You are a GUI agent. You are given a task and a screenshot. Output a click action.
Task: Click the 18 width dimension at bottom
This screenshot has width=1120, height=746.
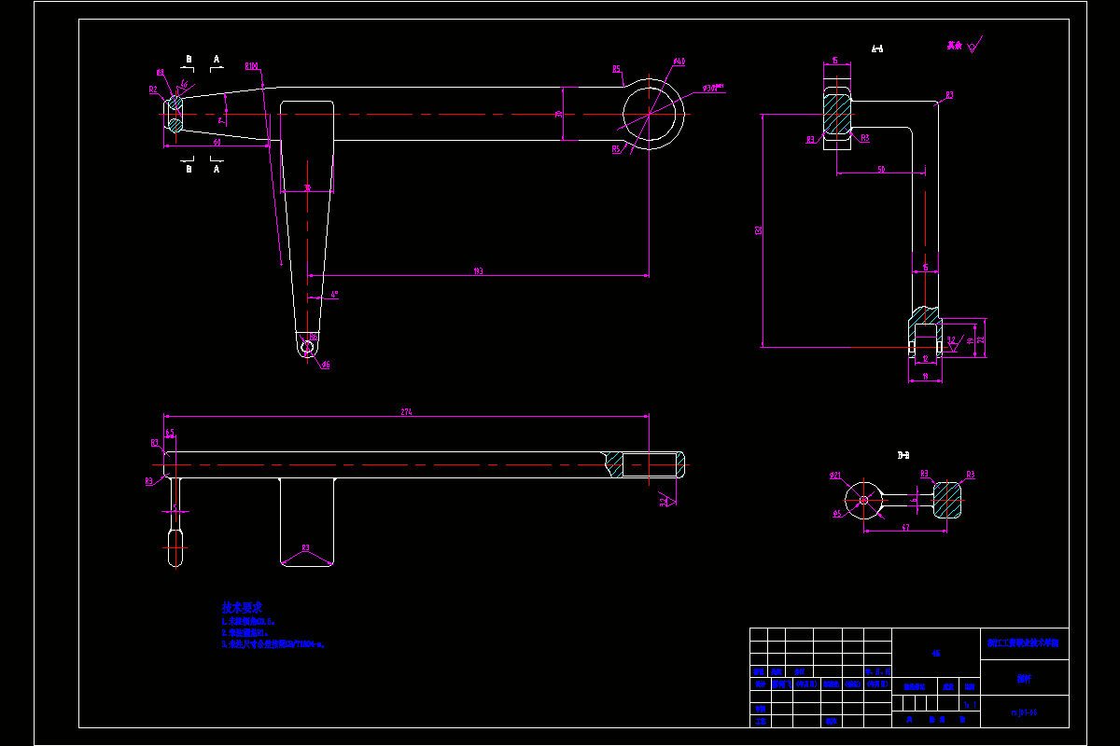tap(925, 376)
